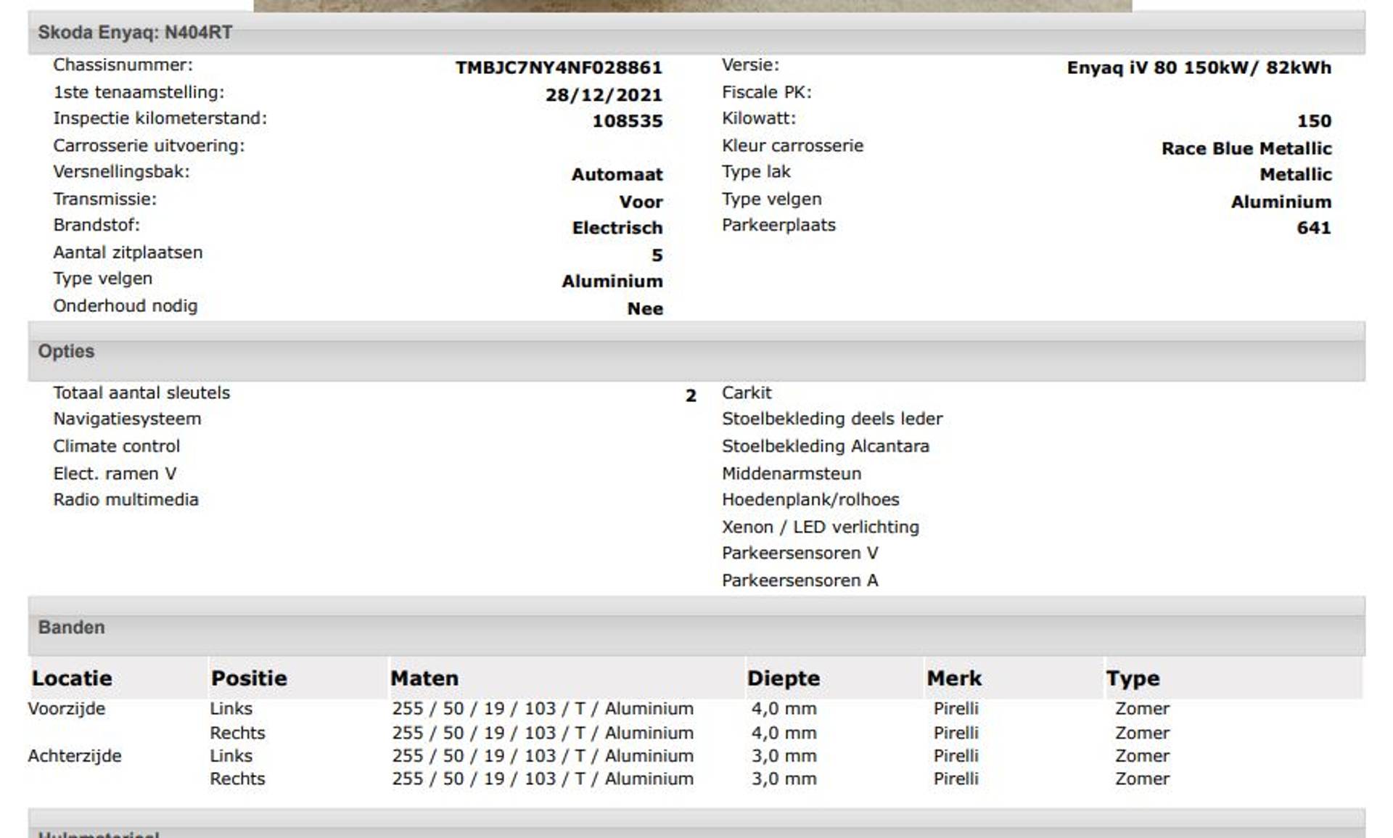1393x838 pixels.
Task: Click the Parkeerplaats value 641
Action: pos(1313,228)
